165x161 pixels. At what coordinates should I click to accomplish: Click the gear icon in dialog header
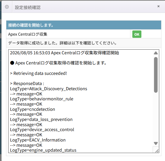[7, 7]
